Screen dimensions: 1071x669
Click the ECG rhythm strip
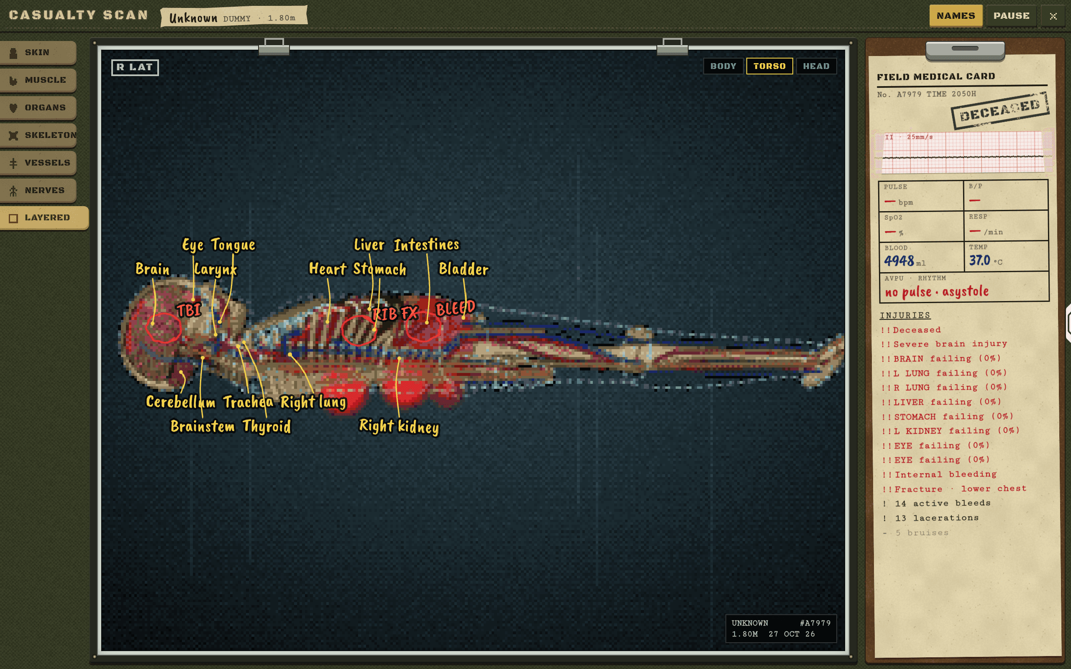click(x=963, y=152)
